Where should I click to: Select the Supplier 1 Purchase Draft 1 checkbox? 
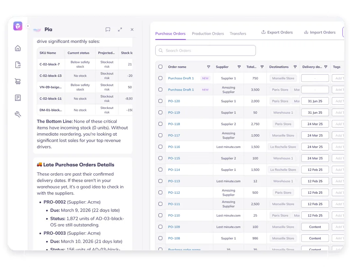[x=160, y=78]
